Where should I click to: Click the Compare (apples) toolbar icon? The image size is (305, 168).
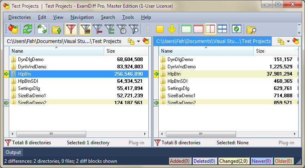[13, 29]
